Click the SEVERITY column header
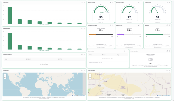Image resolution: width=174 pixels, height=101 pixels. pyautogui.click(x=29, y=59)
